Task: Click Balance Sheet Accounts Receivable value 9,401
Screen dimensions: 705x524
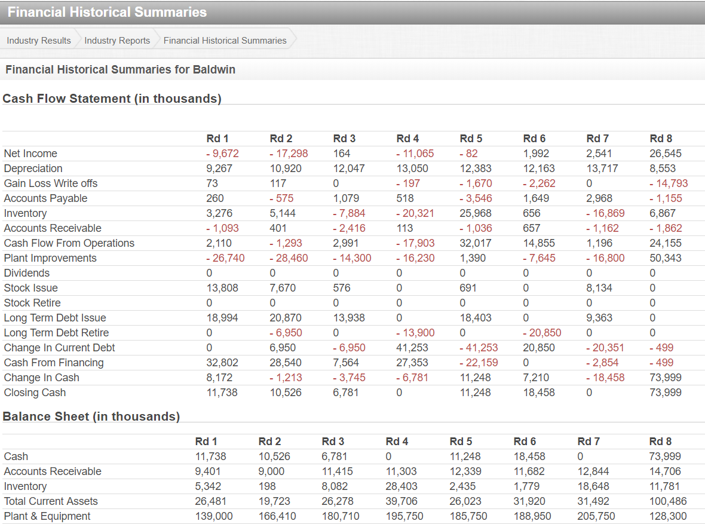Action: (x=208, y=471)
